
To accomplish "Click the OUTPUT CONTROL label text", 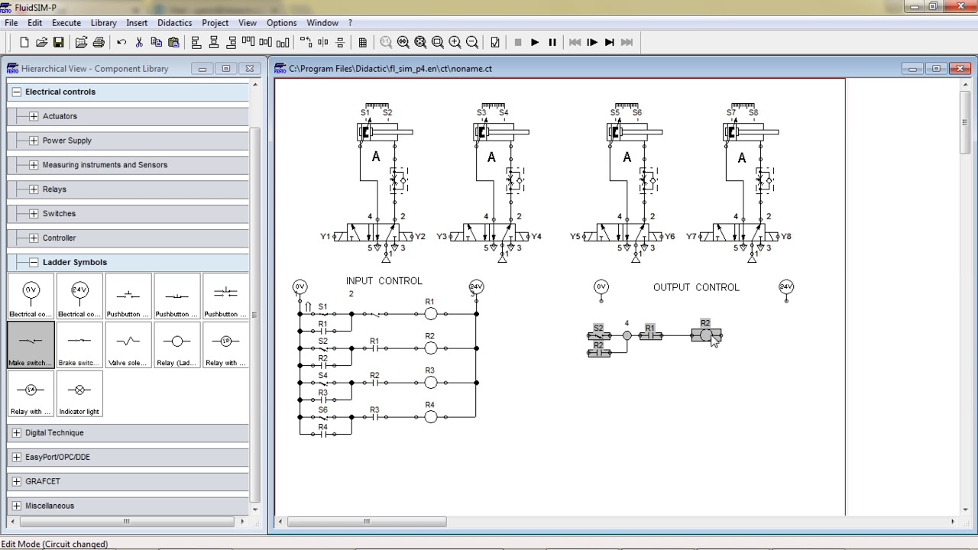I will [x=696, y=287].
